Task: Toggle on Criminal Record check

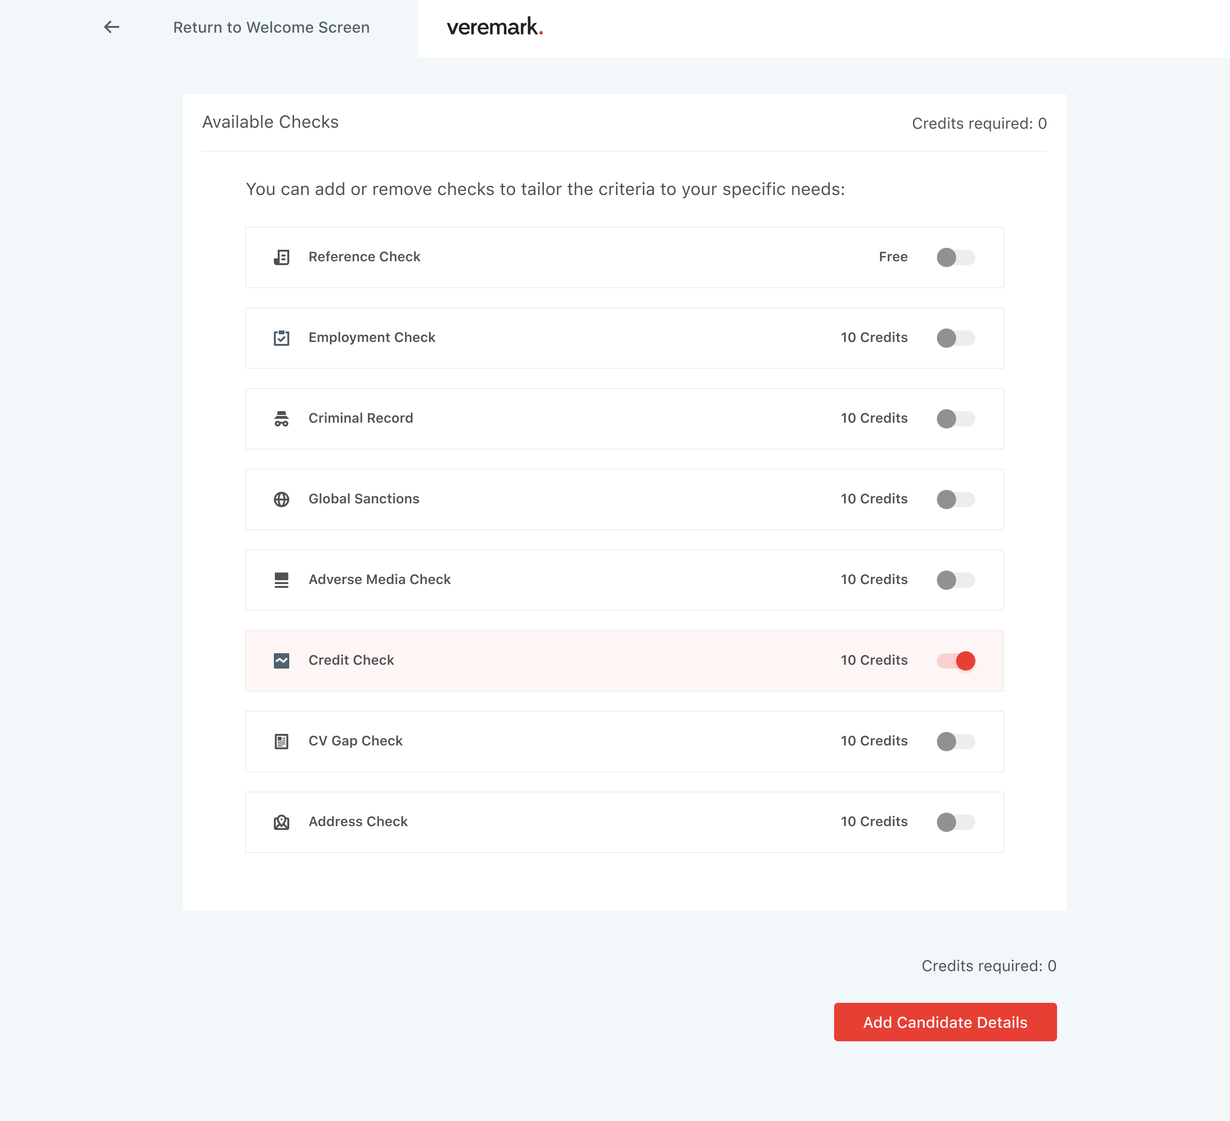Action: pyautogui.click(x=956, y=418)
